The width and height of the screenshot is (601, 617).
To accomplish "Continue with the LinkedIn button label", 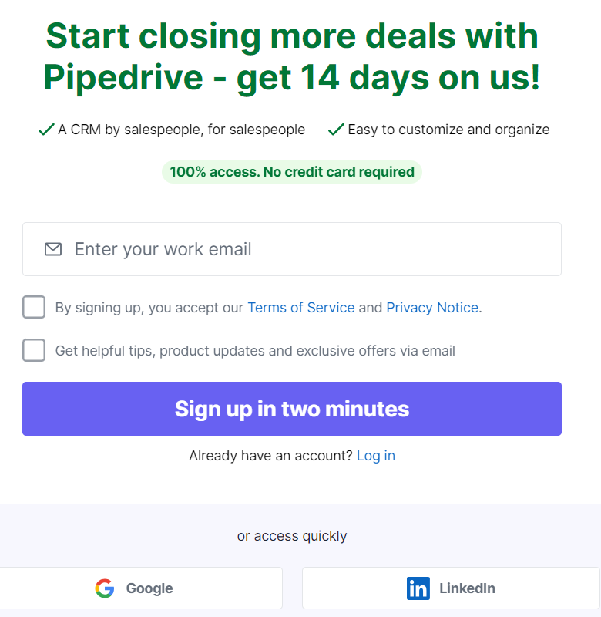I will pyautogui.click(x=468, y=588).
